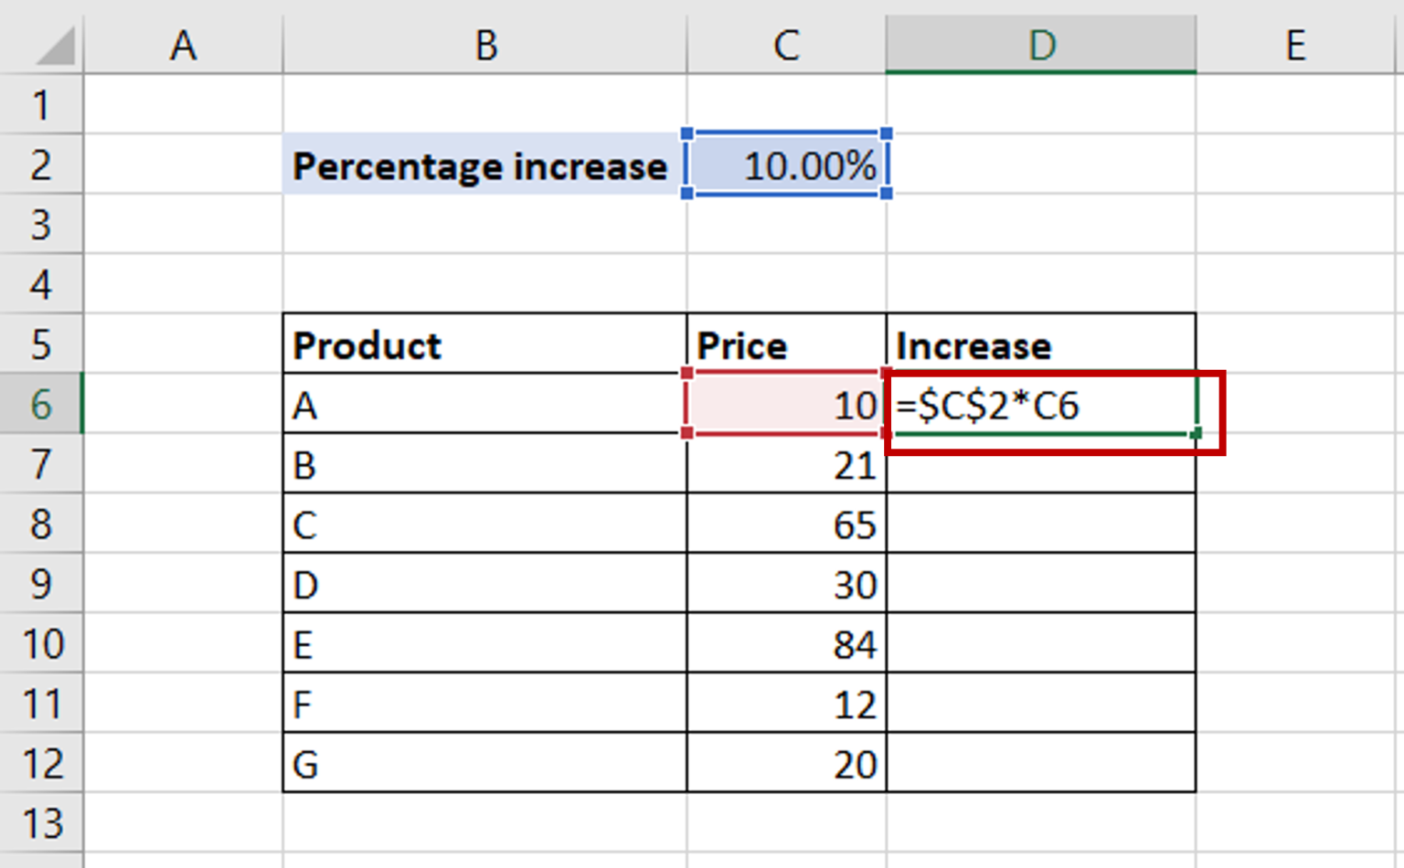Select column D header
This screenshot has width=1404, height=868.
[1040, 45]
